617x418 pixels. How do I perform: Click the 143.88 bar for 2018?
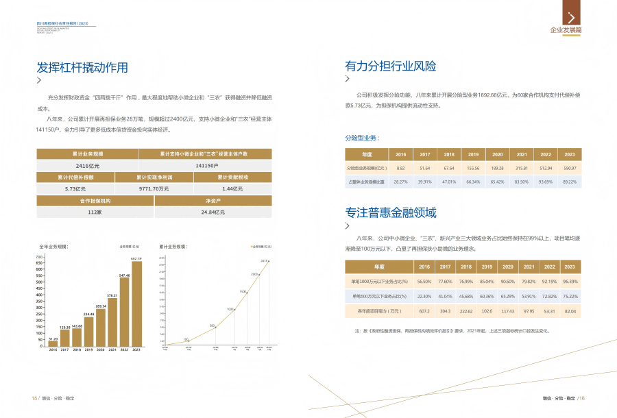pyautogui.click(x=77, y=337)
